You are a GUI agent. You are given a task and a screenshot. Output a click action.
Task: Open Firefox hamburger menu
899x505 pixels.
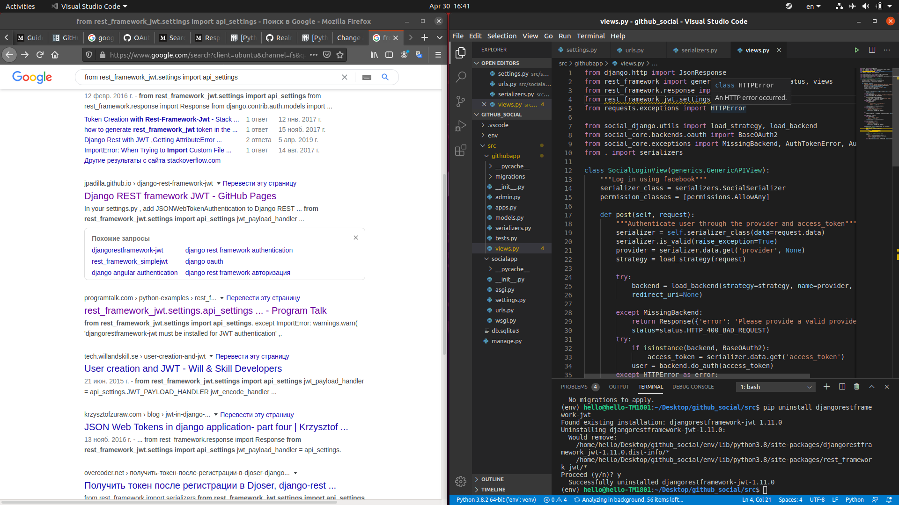tap(438, 55)
